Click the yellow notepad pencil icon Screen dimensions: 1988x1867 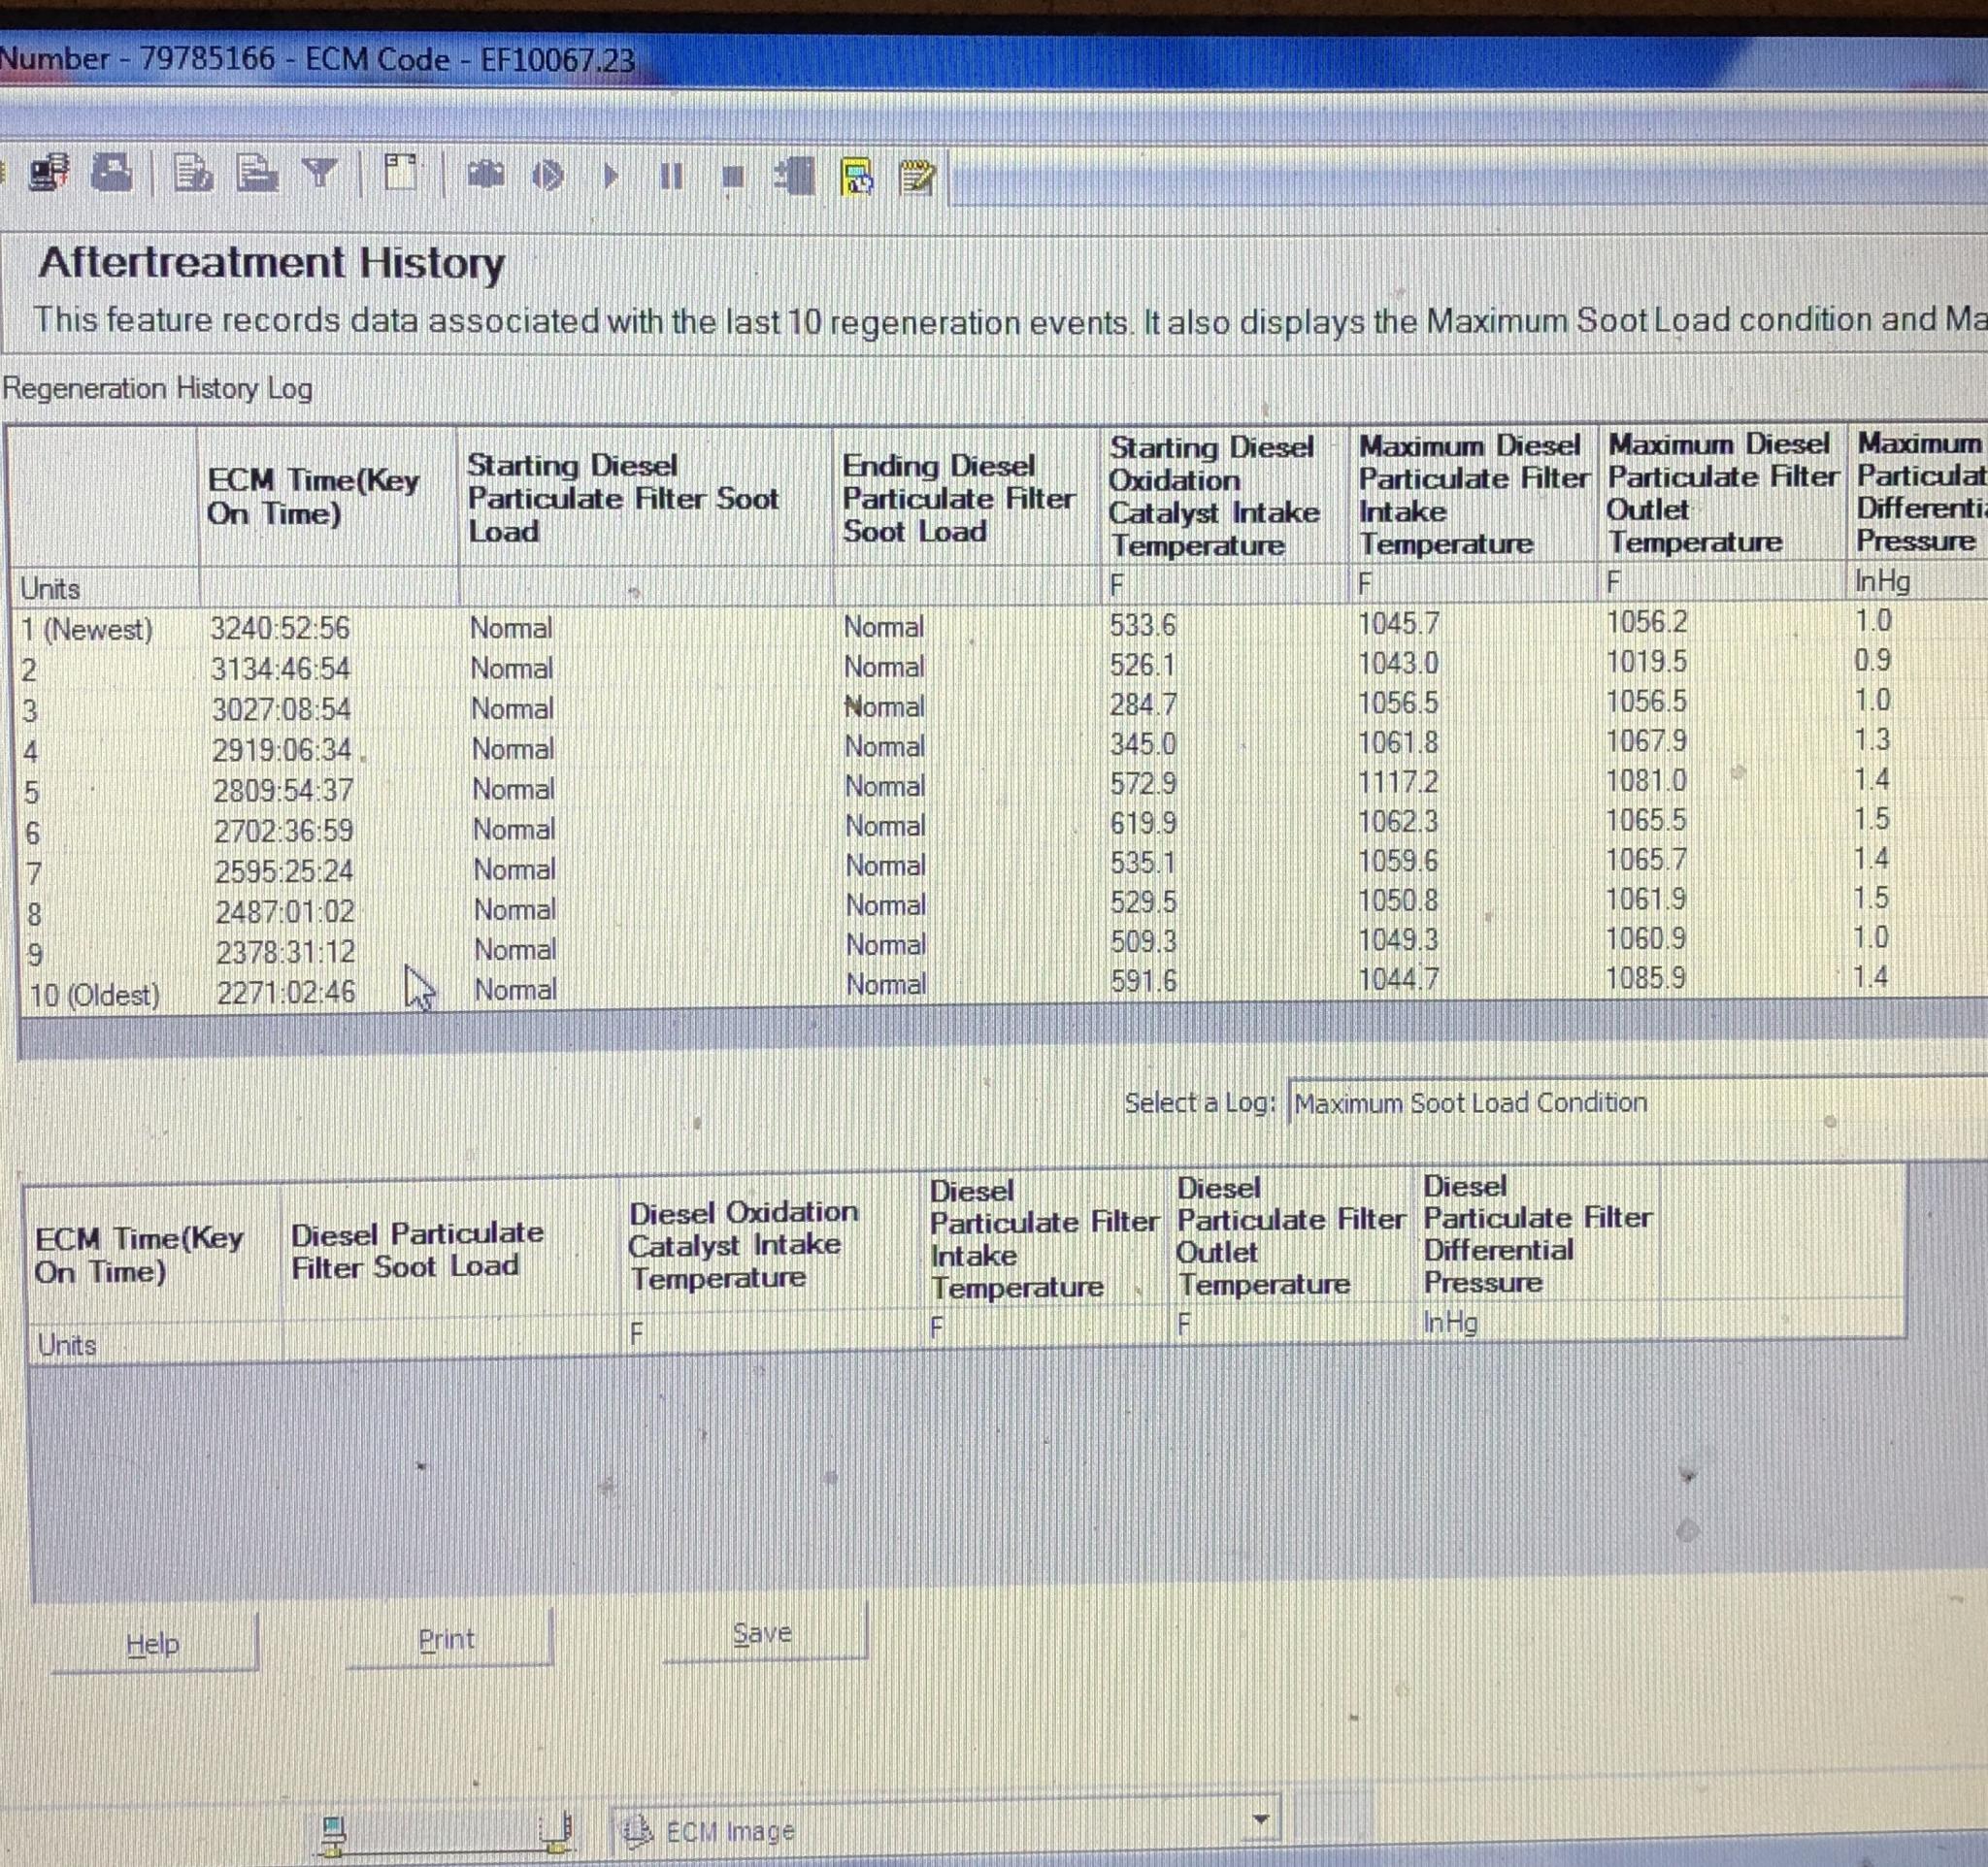(917, 177)
